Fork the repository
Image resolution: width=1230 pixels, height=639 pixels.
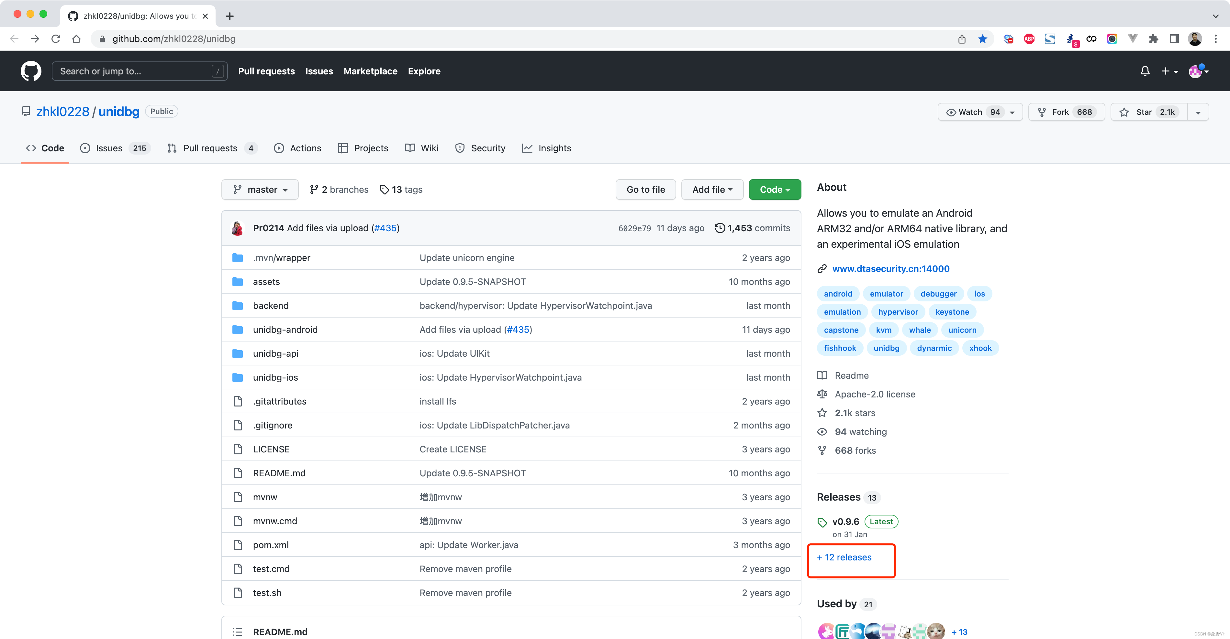(1066, 112)
